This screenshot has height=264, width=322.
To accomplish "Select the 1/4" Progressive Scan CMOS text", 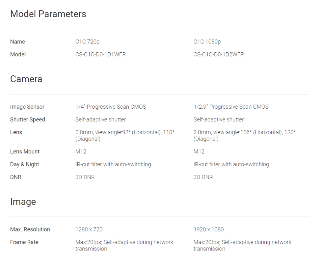I will (111, 107).
